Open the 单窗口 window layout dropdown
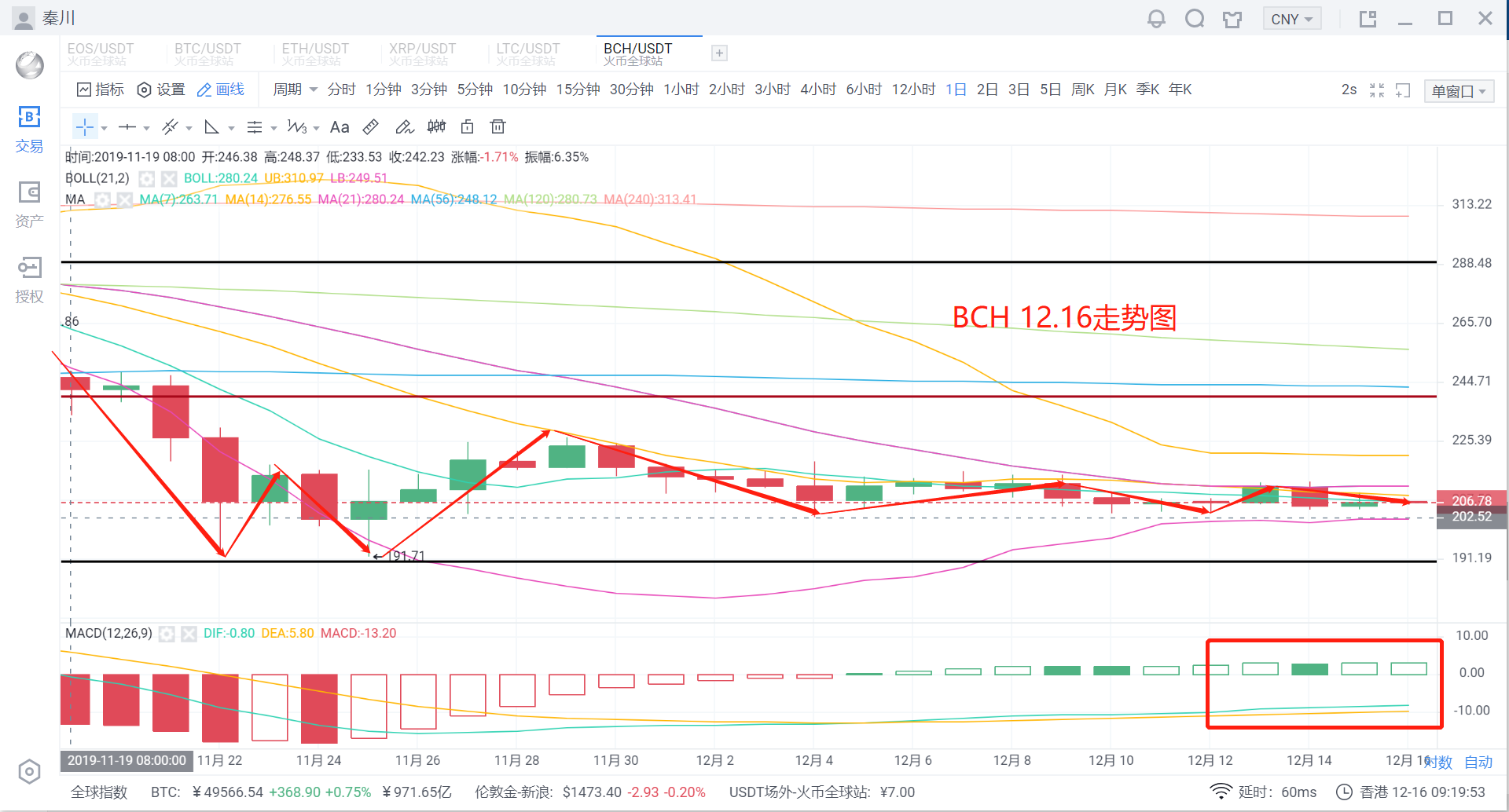This screenshot has width=1509, height=812. (1459, 91)
